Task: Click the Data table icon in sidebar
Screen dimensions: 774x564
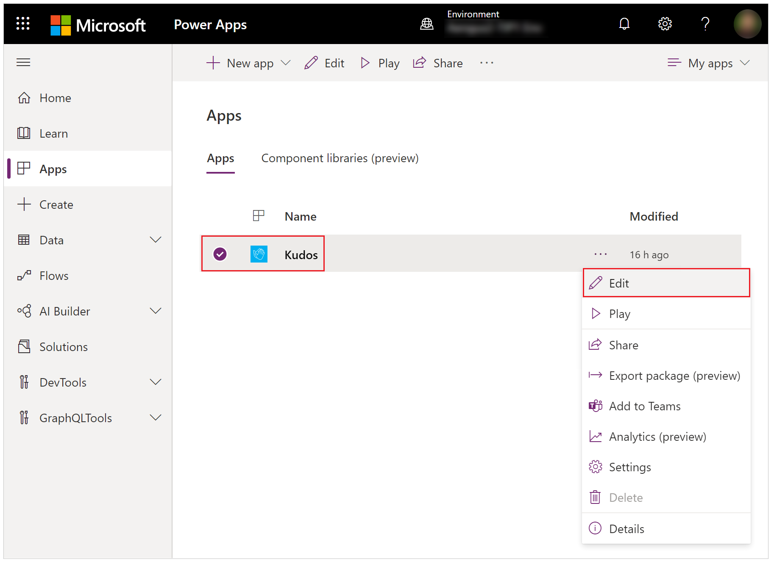Action: [x=24, y=240]
